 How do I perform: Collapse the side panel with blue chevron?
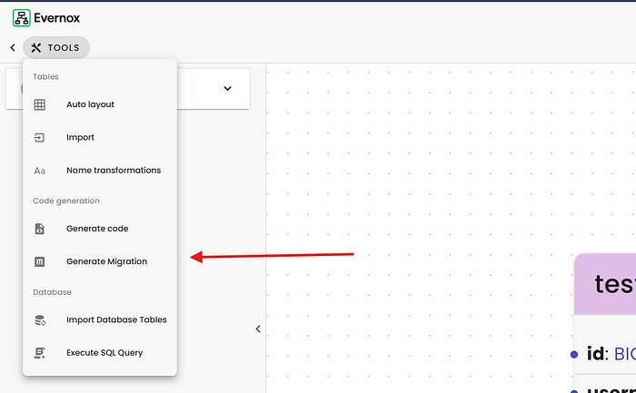(258, 329)
